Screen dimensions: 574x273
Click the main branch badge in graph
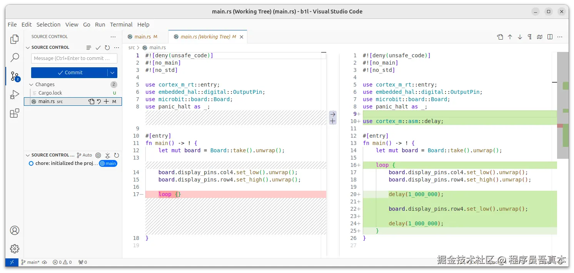[108, 163]
